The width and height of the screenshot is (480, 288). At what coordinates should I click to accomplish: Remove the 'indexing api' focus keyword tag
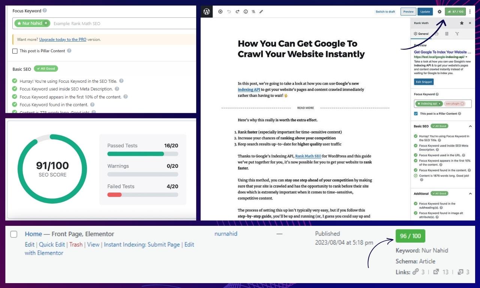coord(439,103)
